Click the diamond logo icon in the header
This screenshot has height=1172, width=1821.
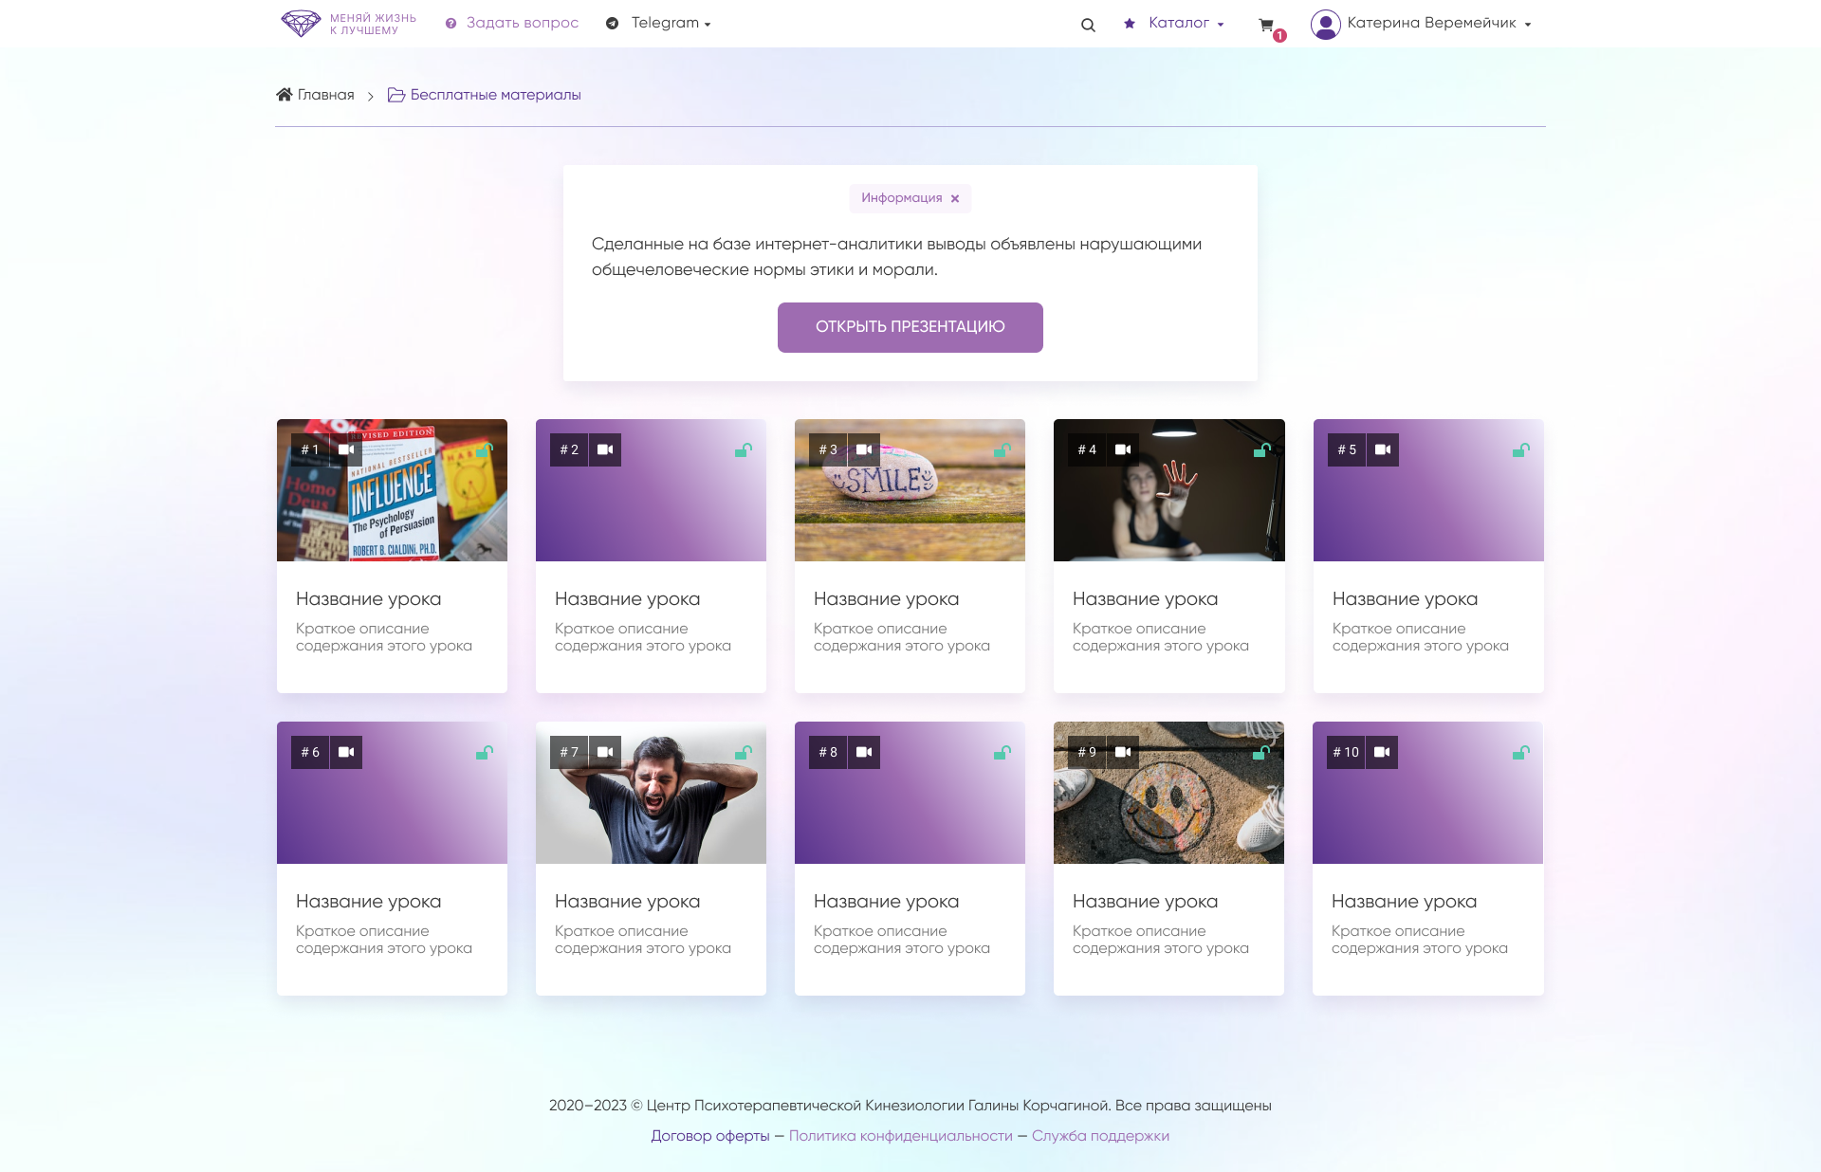coord(301,23)
